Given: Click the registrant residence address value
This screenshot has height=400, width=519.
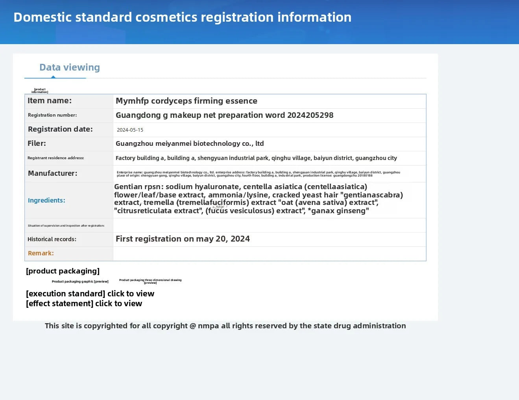Looking at the screenshot, I should (x=256, y=158).
